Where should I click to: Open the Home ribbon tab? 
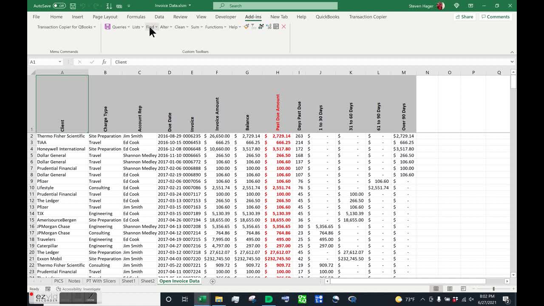click(x=56, y=17)
